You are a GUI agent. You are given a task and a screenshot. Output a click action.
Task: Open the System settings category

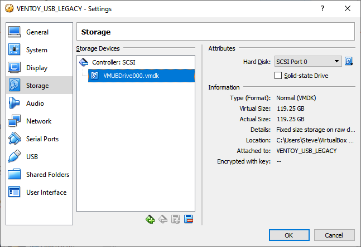point(39,50)
